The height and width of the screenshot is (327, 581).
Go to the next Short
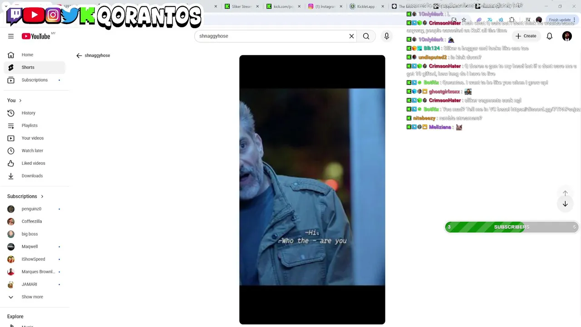coord(565,204)
